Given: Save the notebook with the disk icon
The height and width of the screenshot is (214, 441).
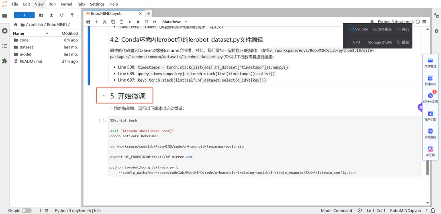Looking at the screenshot, I should pyautogui.click(x=88, y=22).
